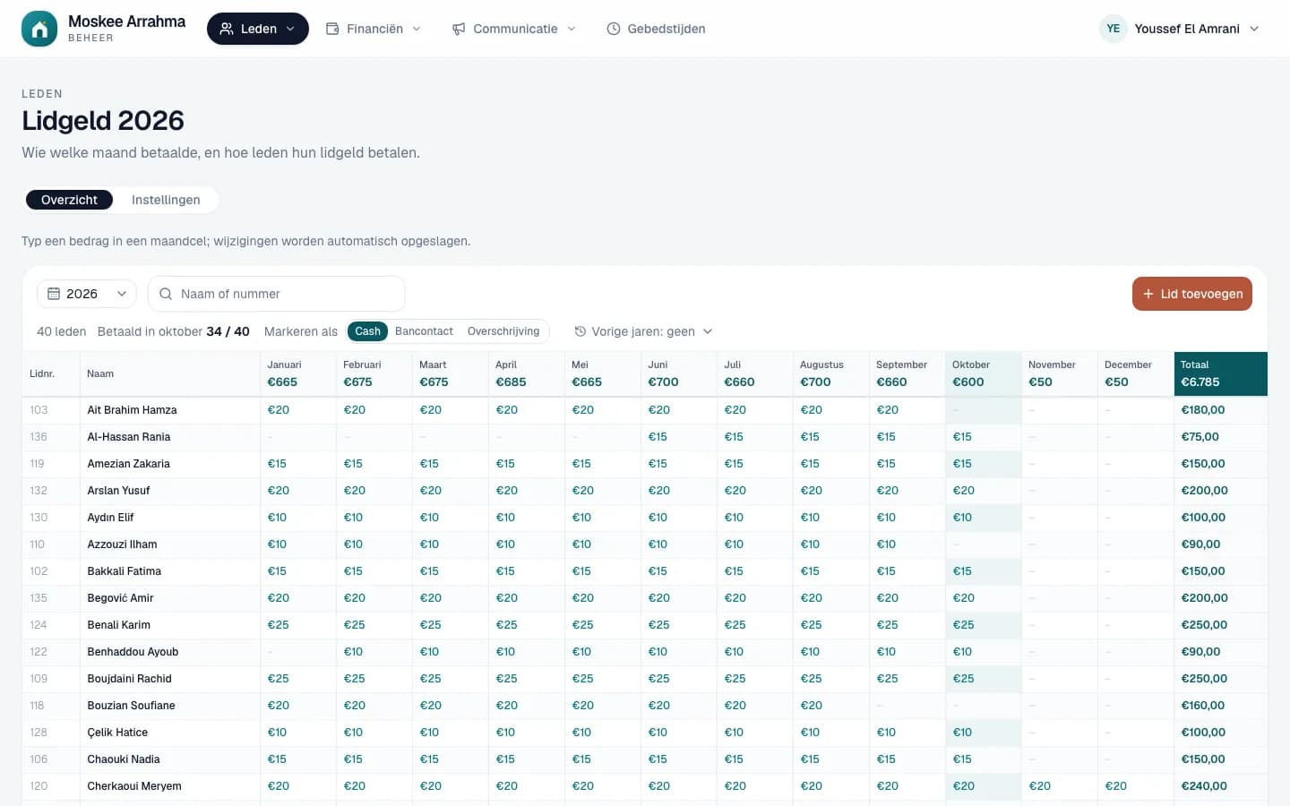Click the search magnifier icon

[166, 294]
